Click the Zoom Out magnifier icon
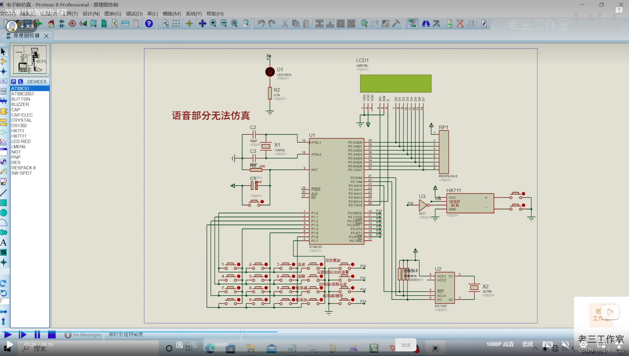The image size is (629, 356). 224,23
